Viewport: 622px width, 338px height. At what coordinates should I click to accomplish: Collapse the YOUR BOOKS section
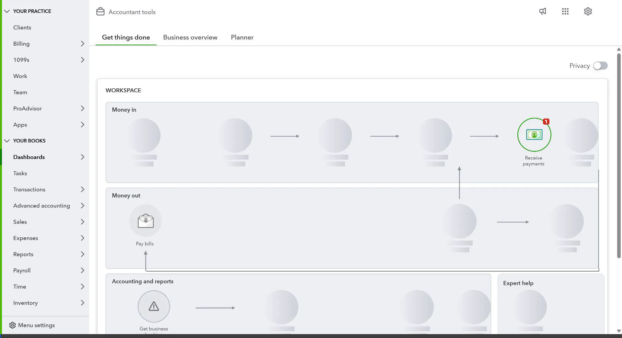click(x=7, y=141)
